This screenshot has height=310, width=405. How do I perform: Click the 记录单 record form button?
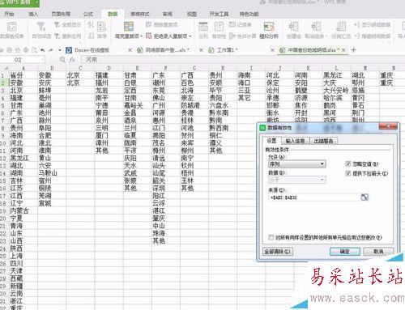[240, 24]
